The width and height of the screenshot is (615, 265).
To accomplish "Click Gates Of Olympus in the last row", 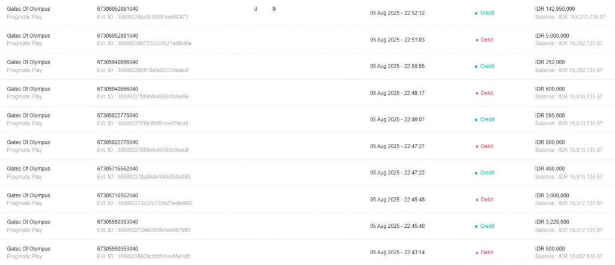I will tap(28, 249).
